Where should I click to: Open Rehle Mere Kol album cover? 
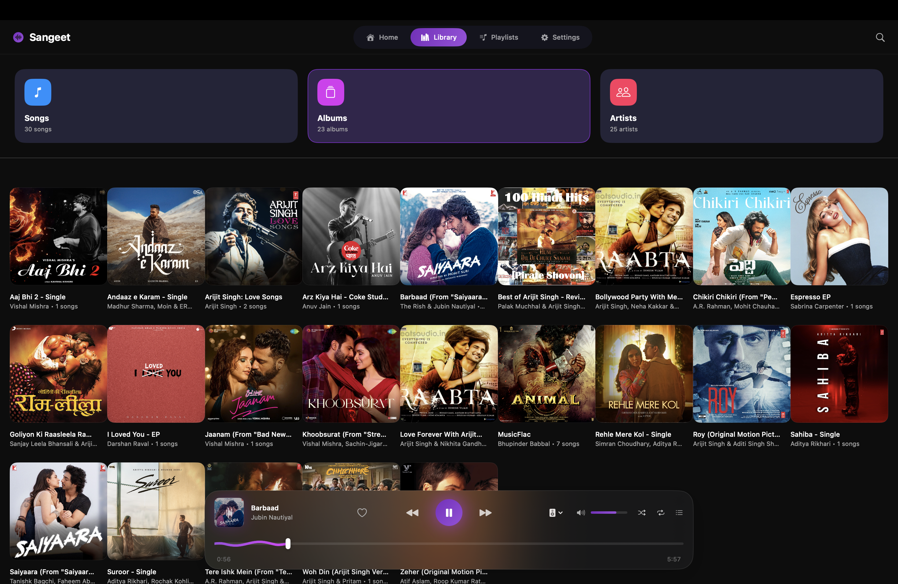[x=644, y=374]
